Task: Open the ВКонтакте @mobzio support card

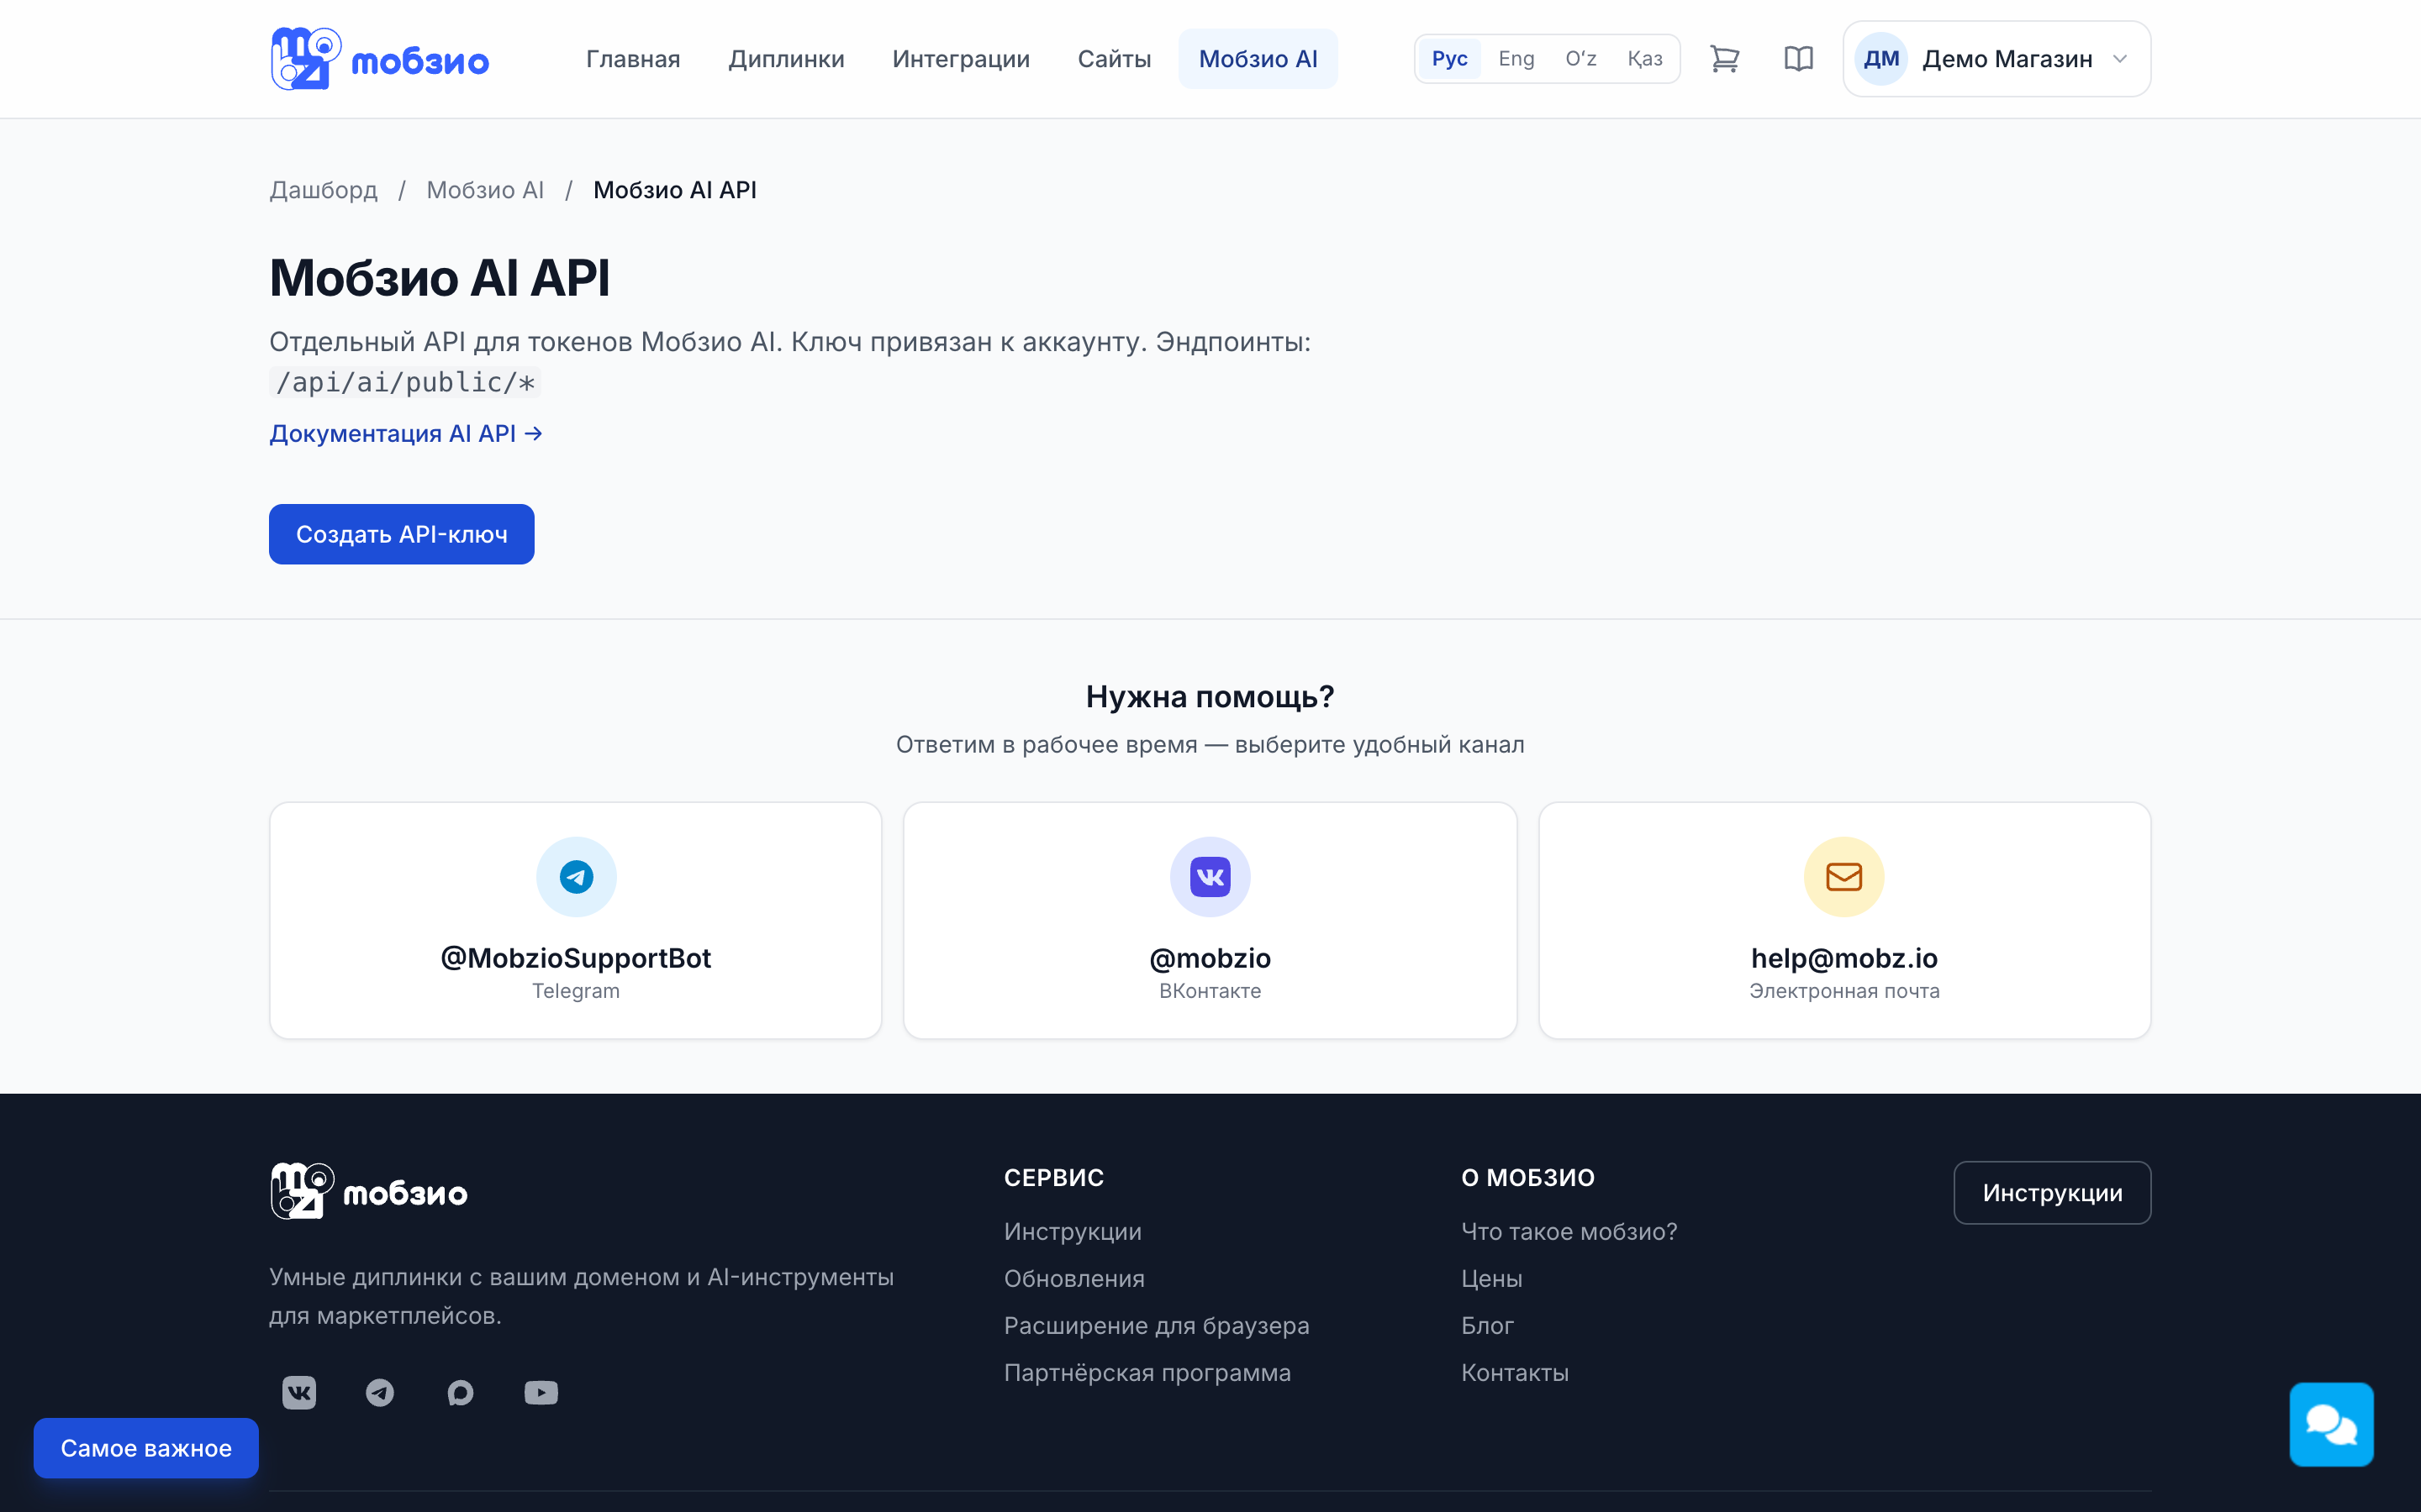Action: point(1210,920)
